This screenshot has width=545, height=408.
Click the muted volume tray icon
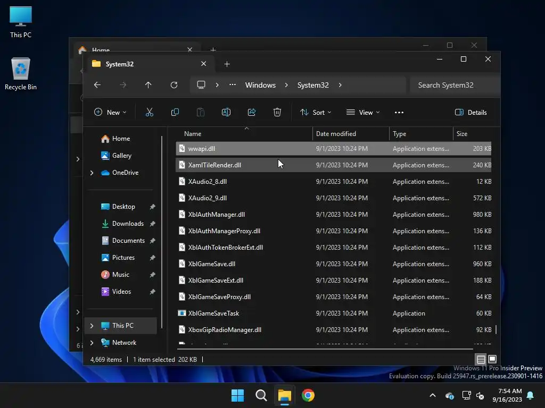[x=481, y=395]
